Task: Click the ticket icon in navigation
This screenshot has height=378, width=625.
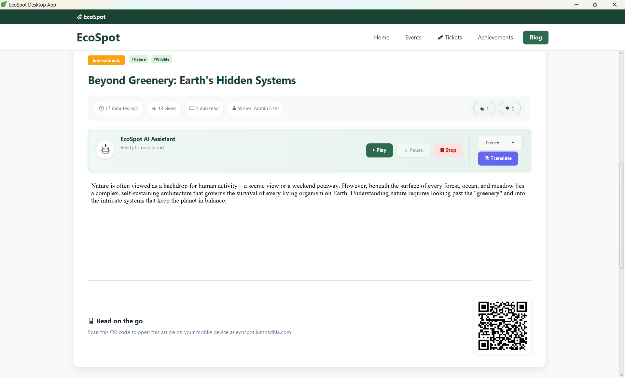Action: (440, 37)
